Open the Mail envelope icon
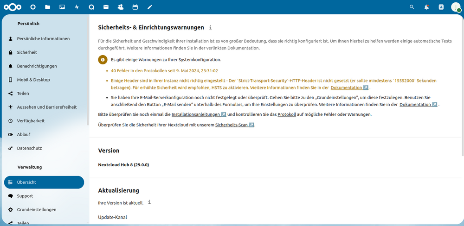This screenshot has width=464, height=226. [x=106, y=7]
